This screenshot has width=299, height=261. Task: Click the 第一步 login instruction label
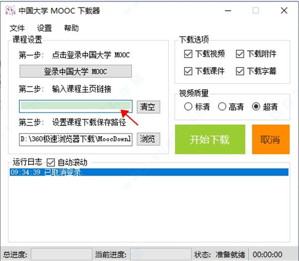(x=74, y=55)
